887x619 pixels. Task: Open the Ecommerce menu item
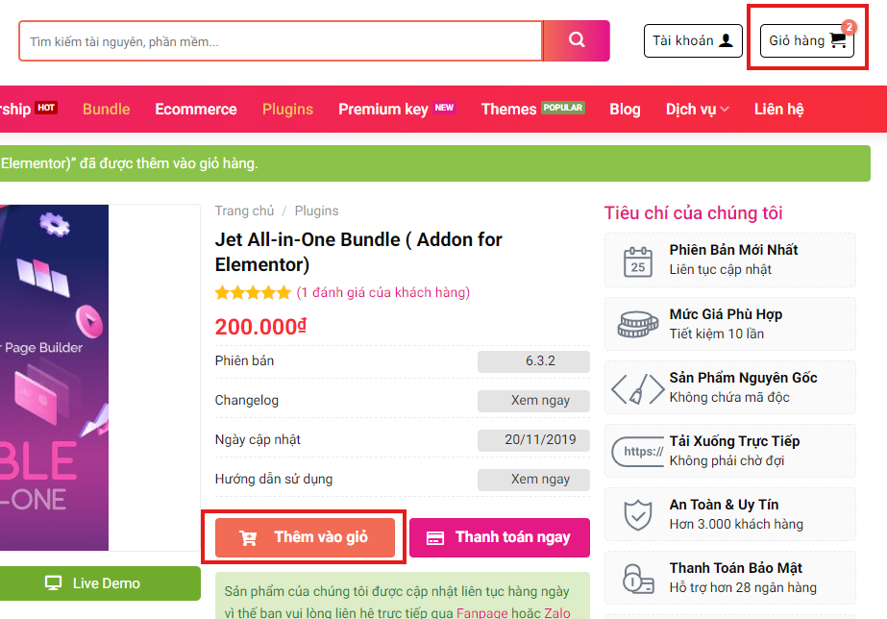pos(196,110)
